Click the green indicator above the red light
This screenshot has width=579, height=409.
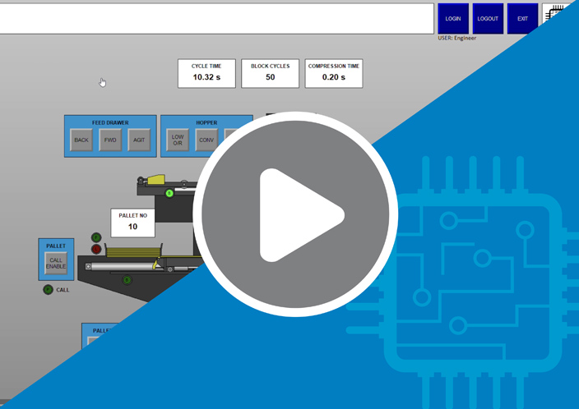96,237
